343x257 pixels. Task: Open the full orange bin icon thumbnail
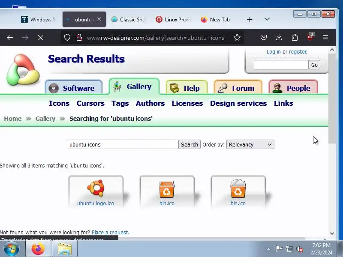pyautogui.click(x=238, y=188)
